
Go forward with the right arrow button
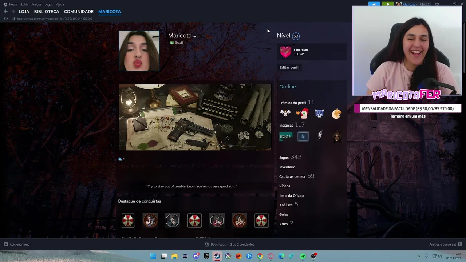[x=13, y=12]
